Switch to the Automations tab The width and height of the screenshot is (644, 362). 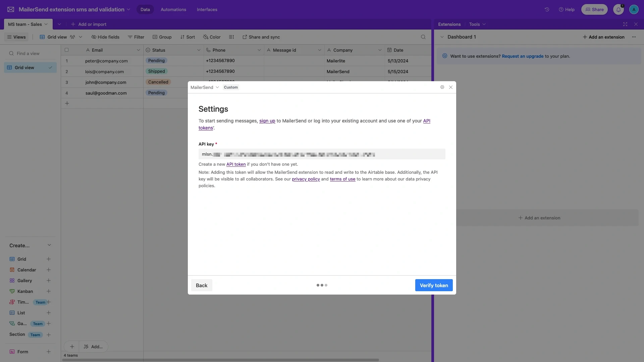pos(173,9)
